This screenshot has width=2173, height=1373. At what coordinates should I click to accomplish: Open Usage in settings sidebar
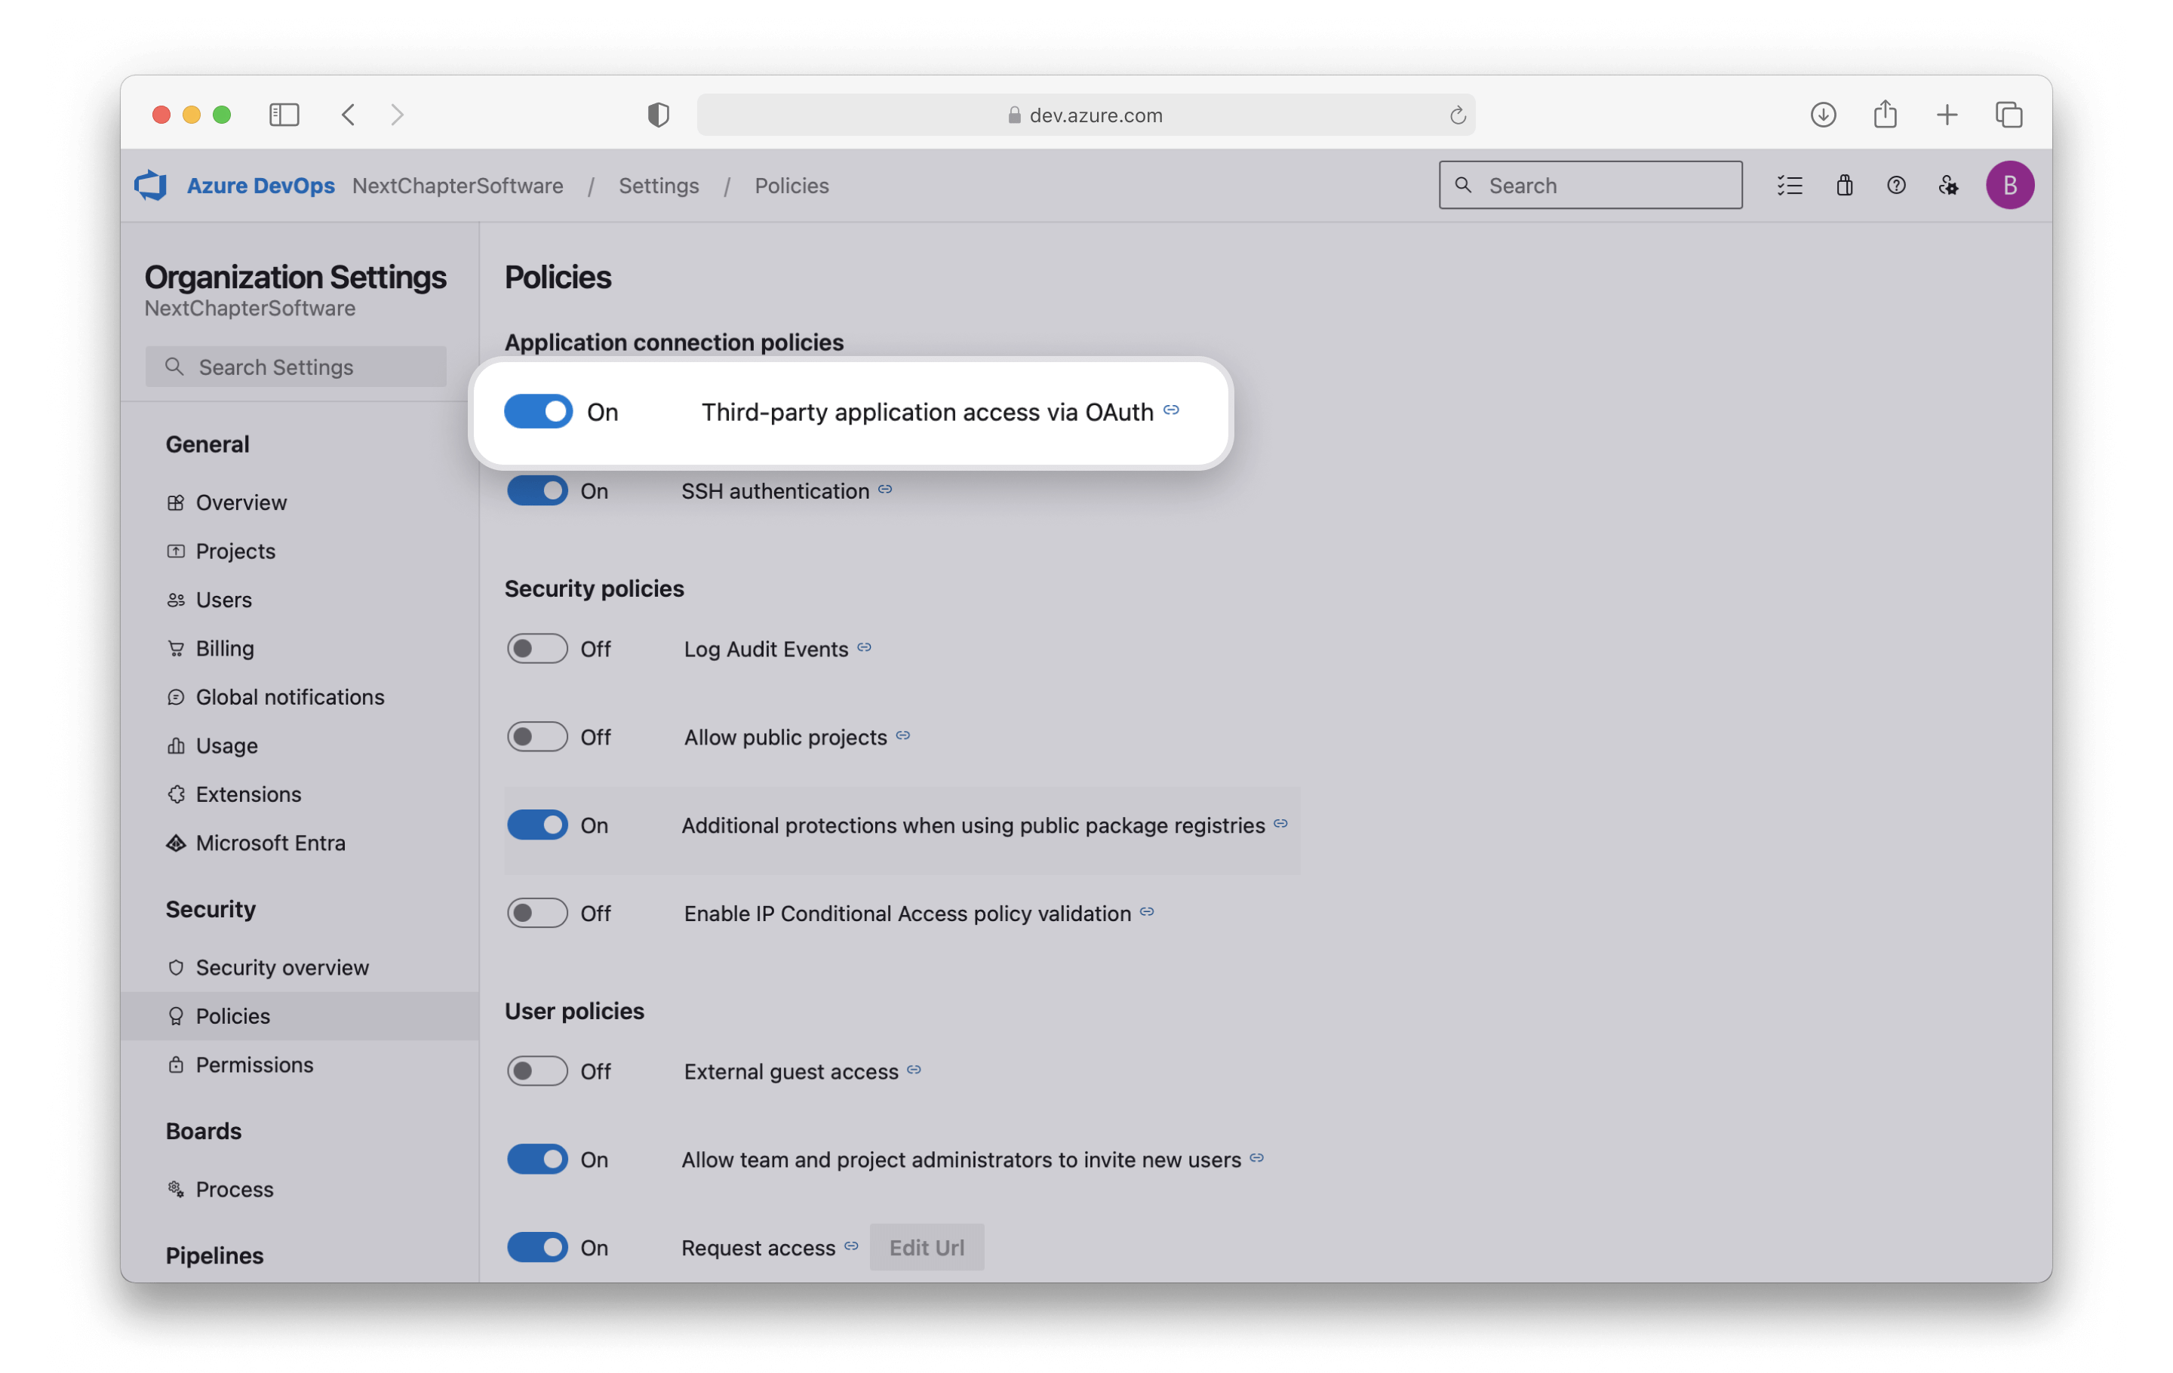coord(300,746)
